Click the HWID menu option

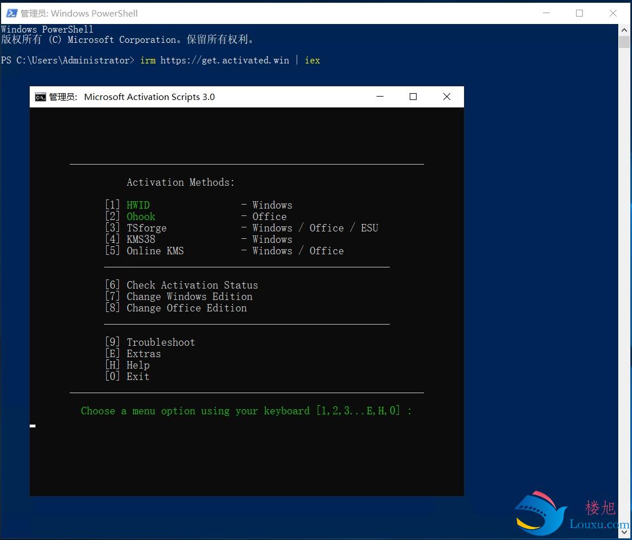(138, 205)
